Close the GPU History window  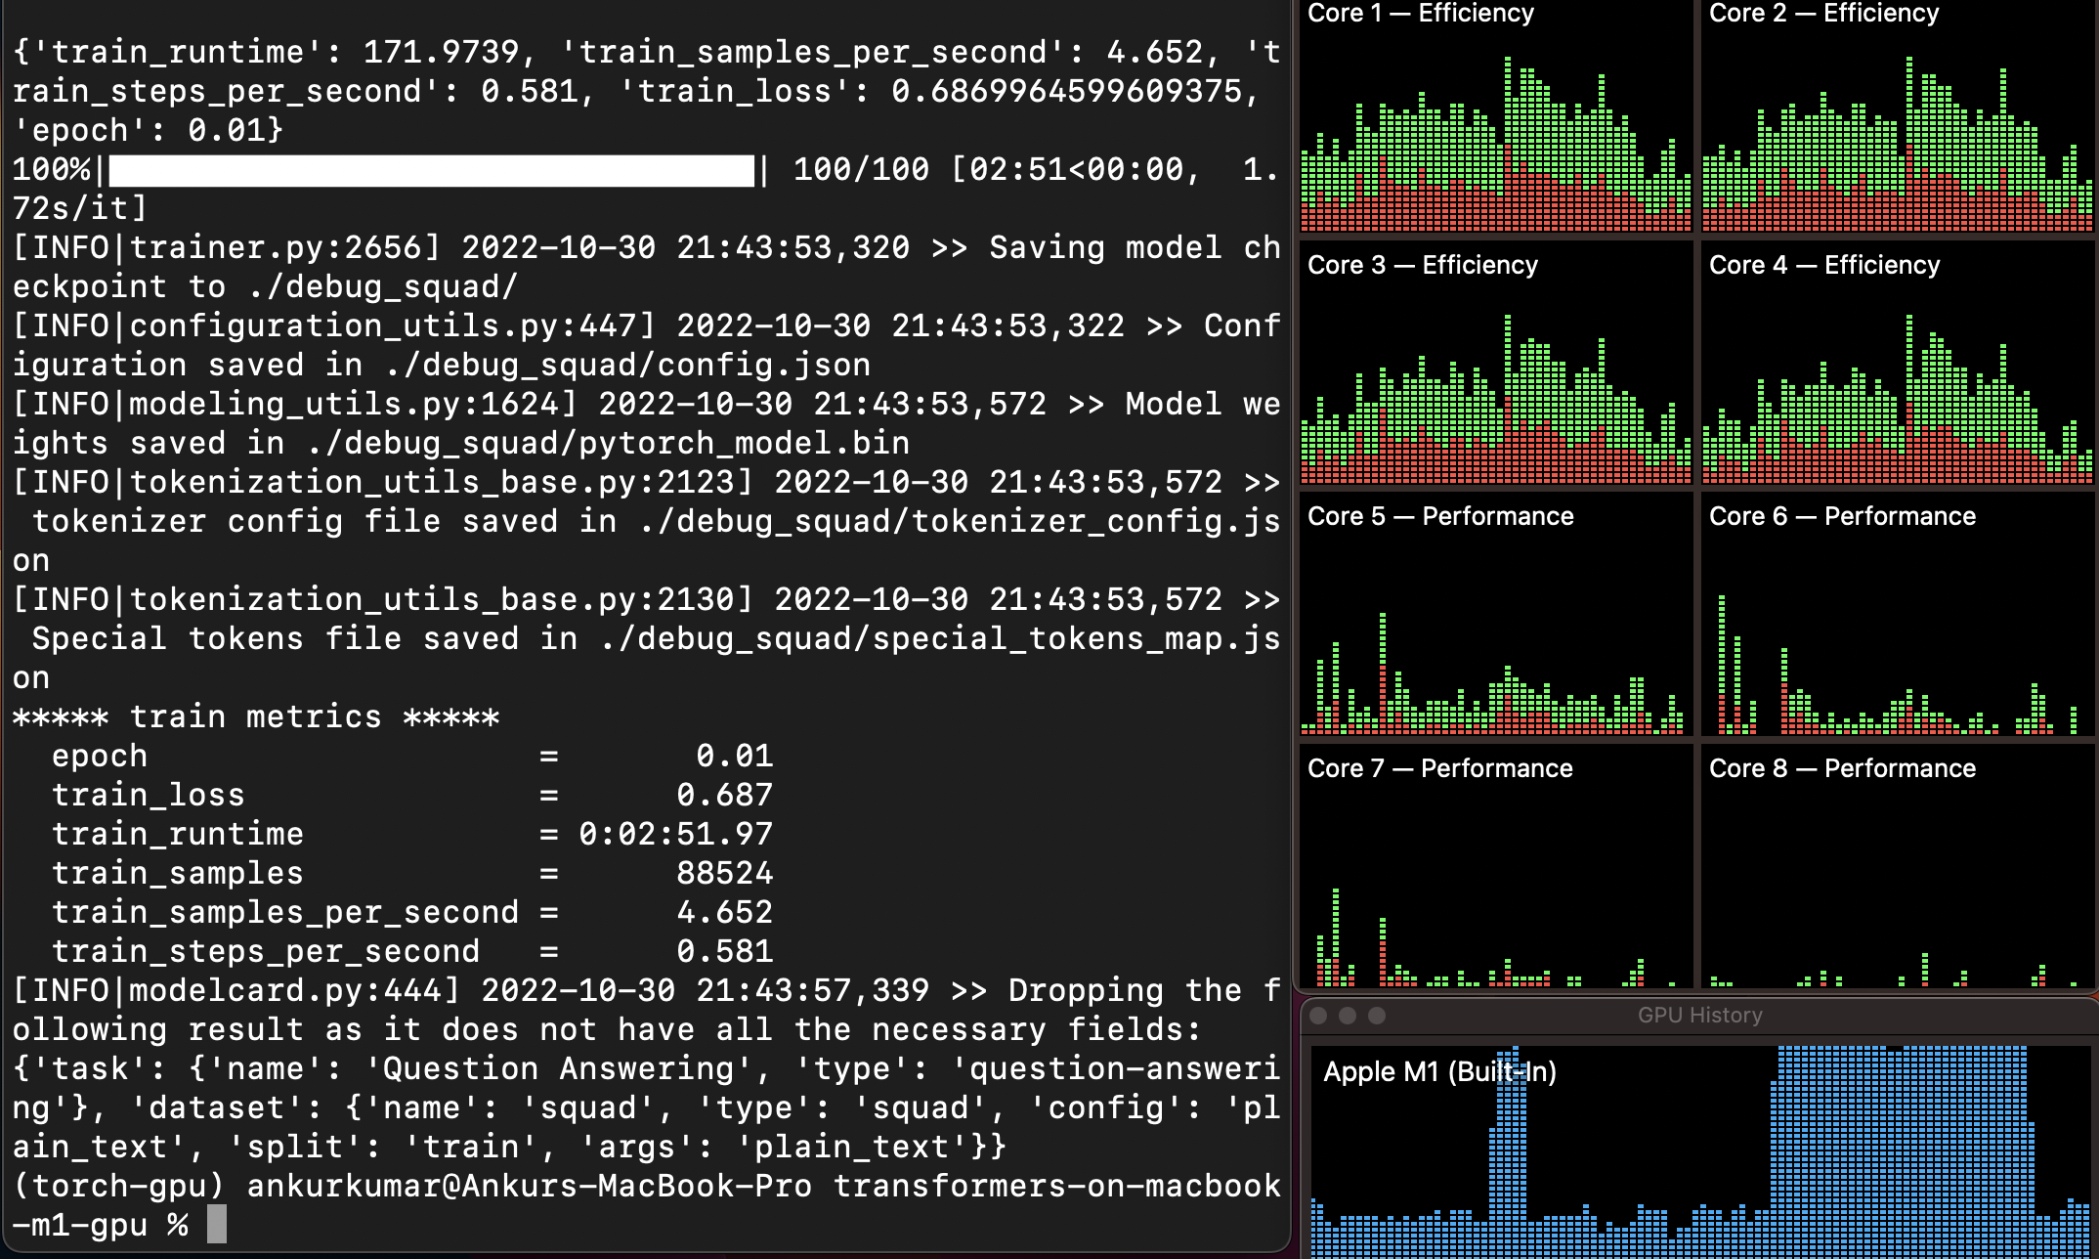1318,1016
